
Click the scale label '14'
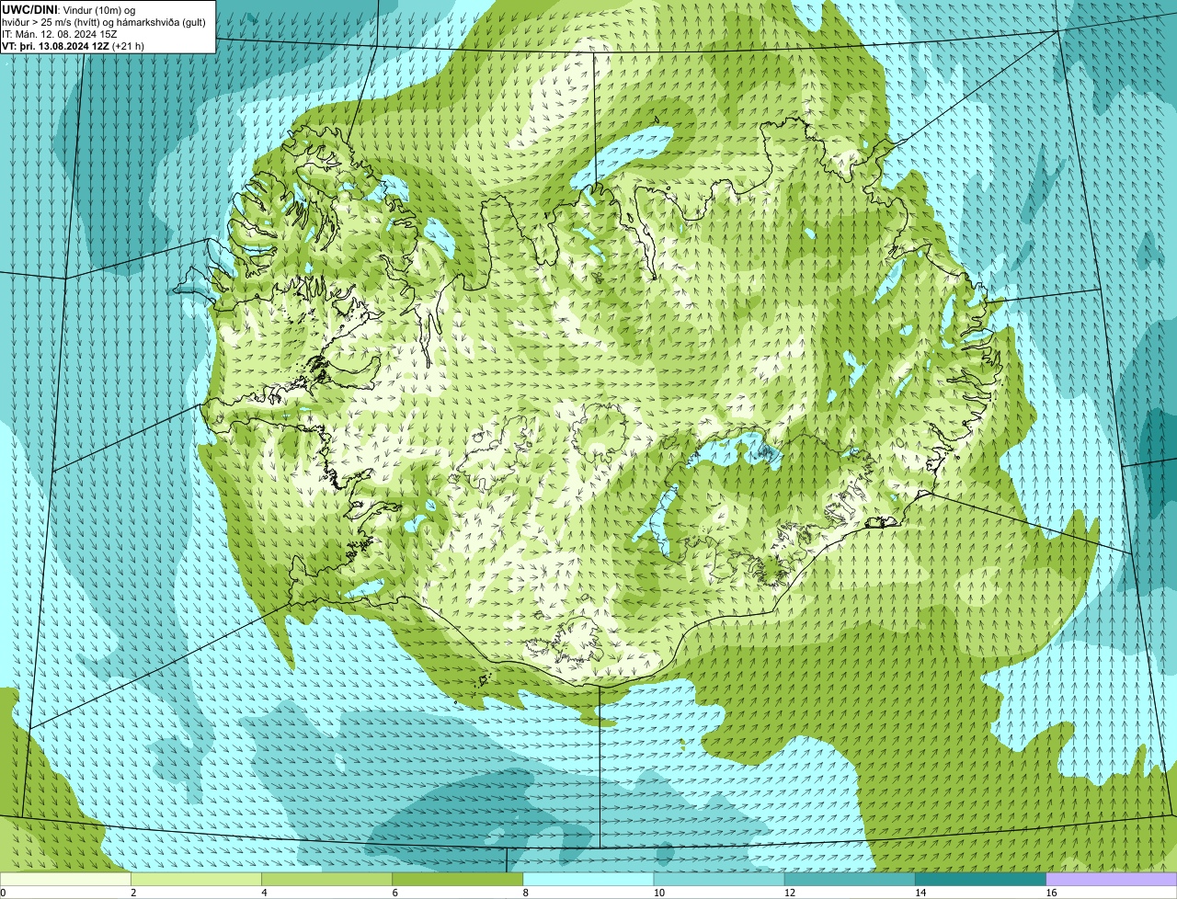pos(920,893)
